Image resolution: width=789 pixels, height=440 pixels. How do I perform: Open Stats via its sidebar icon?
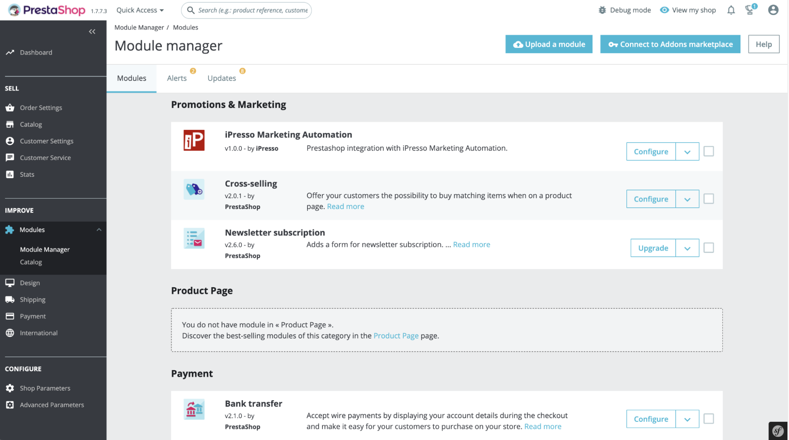[9, 174]
